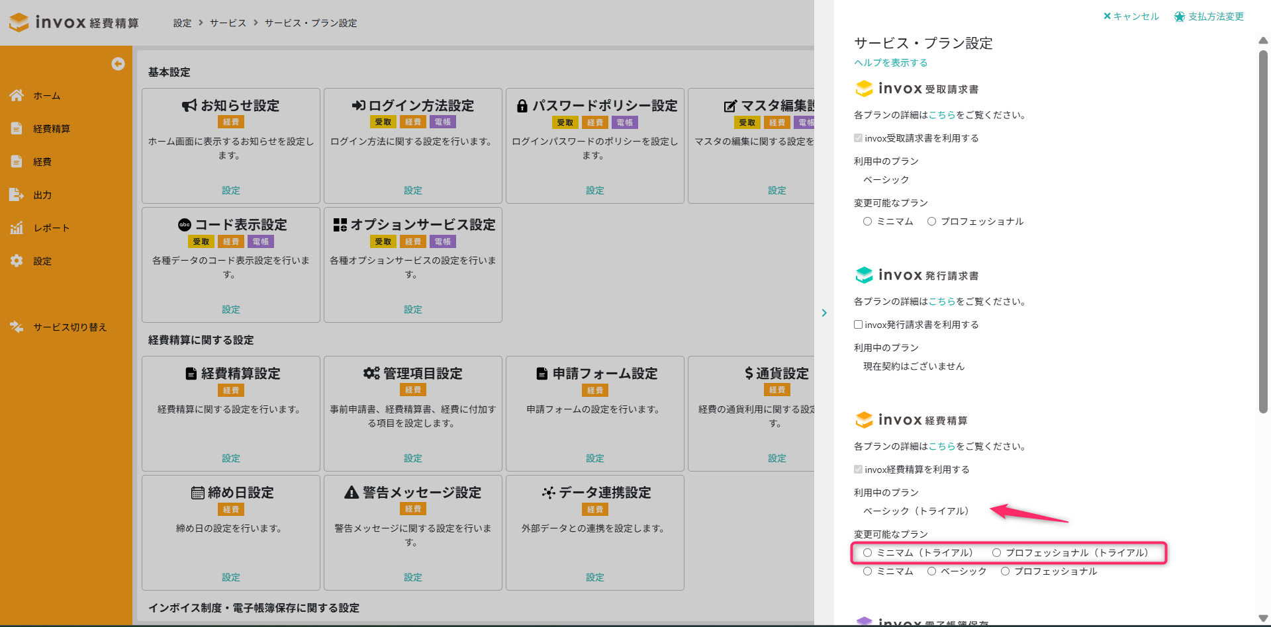This screenshot has height=627, width=1271.
Task: Click the payment method change icon
Action: click(1179, 17)
